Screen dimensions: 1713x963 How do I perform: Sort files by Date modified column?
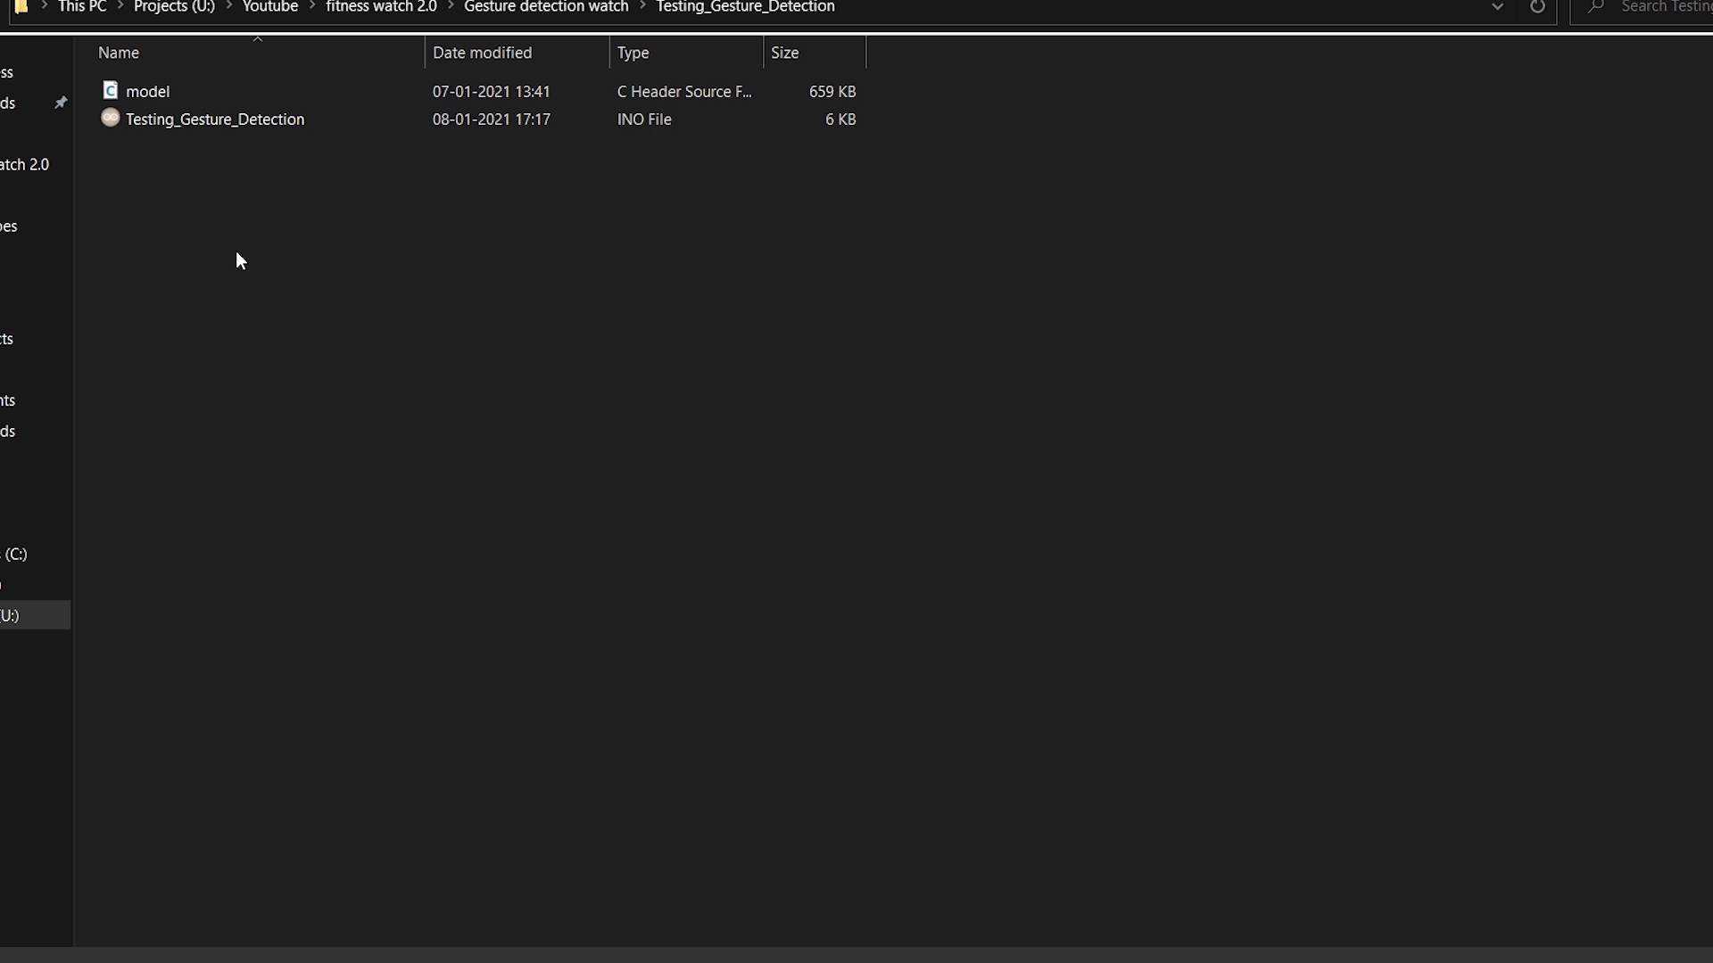pyautogui.click(x=482, y=53)
